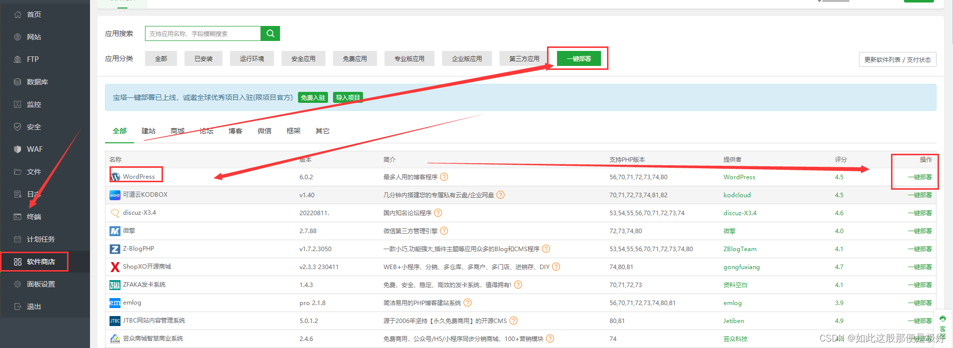The height and width of the screenshot is (348, 953).
Task: Click the 软件商店 grid icon
Action: point(17,262)
